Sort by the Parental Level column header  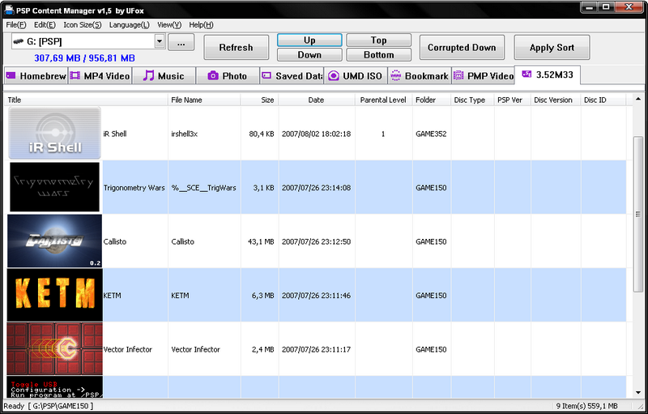point(383,100)
